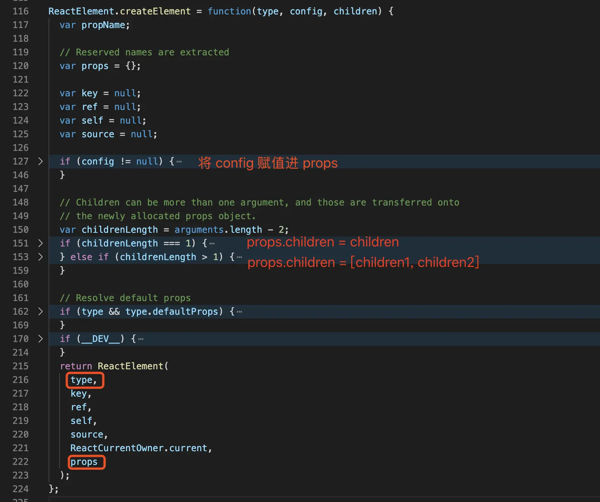Screen dimensions: 600x502
Task: Click 'ReactElement(' in return statement
Action: point(133,366)
